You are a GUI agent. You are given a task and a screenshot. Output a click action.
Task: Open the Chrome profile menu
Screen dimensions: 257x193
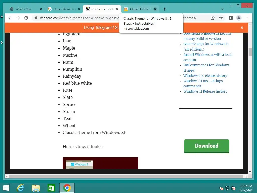click(239, 18)
